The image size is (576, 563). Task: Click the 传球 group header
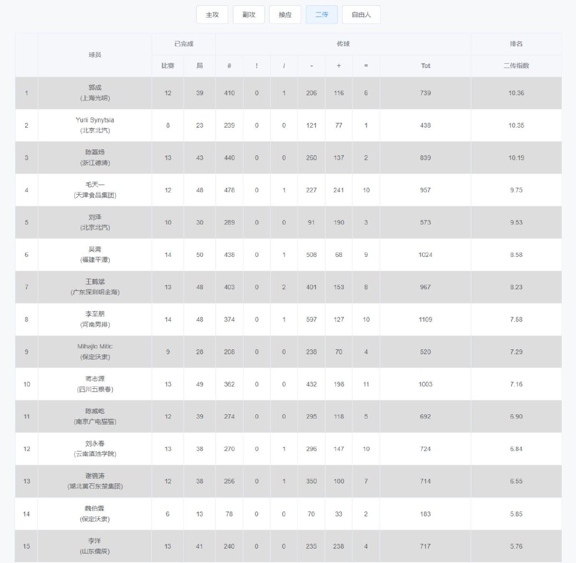(x=343, y=44)
